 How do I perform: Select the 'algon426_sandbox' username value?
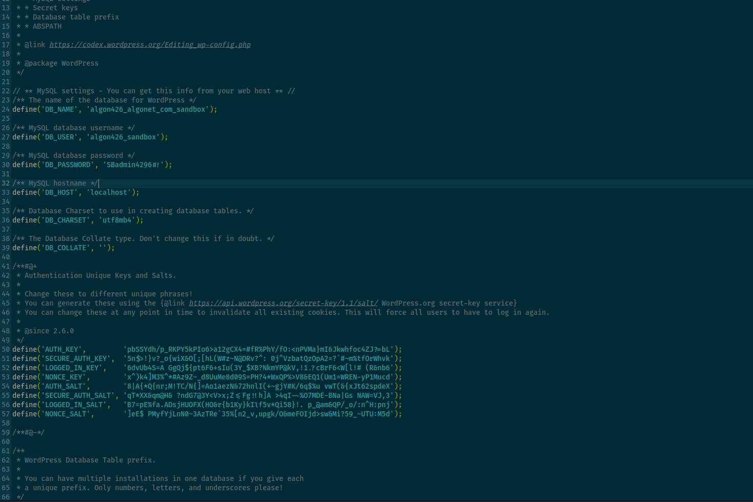123,137
